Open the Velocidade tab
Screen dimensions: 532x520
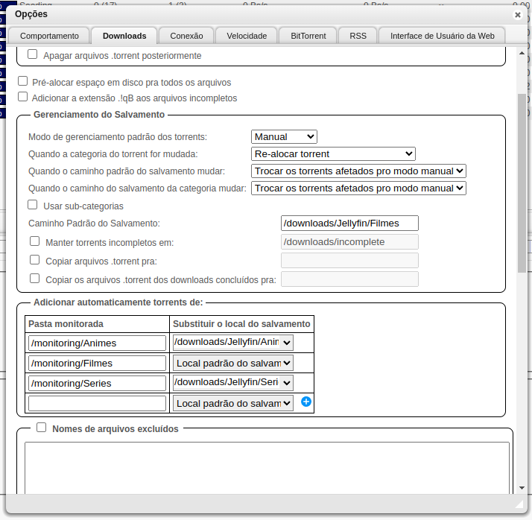pyautogui.click(x=247, y=36)
